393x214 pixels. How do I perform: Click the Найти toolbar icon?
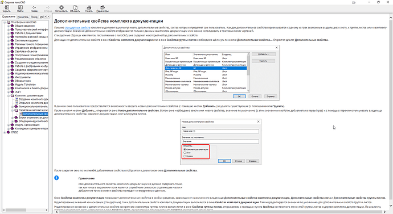tap(21, 7)
